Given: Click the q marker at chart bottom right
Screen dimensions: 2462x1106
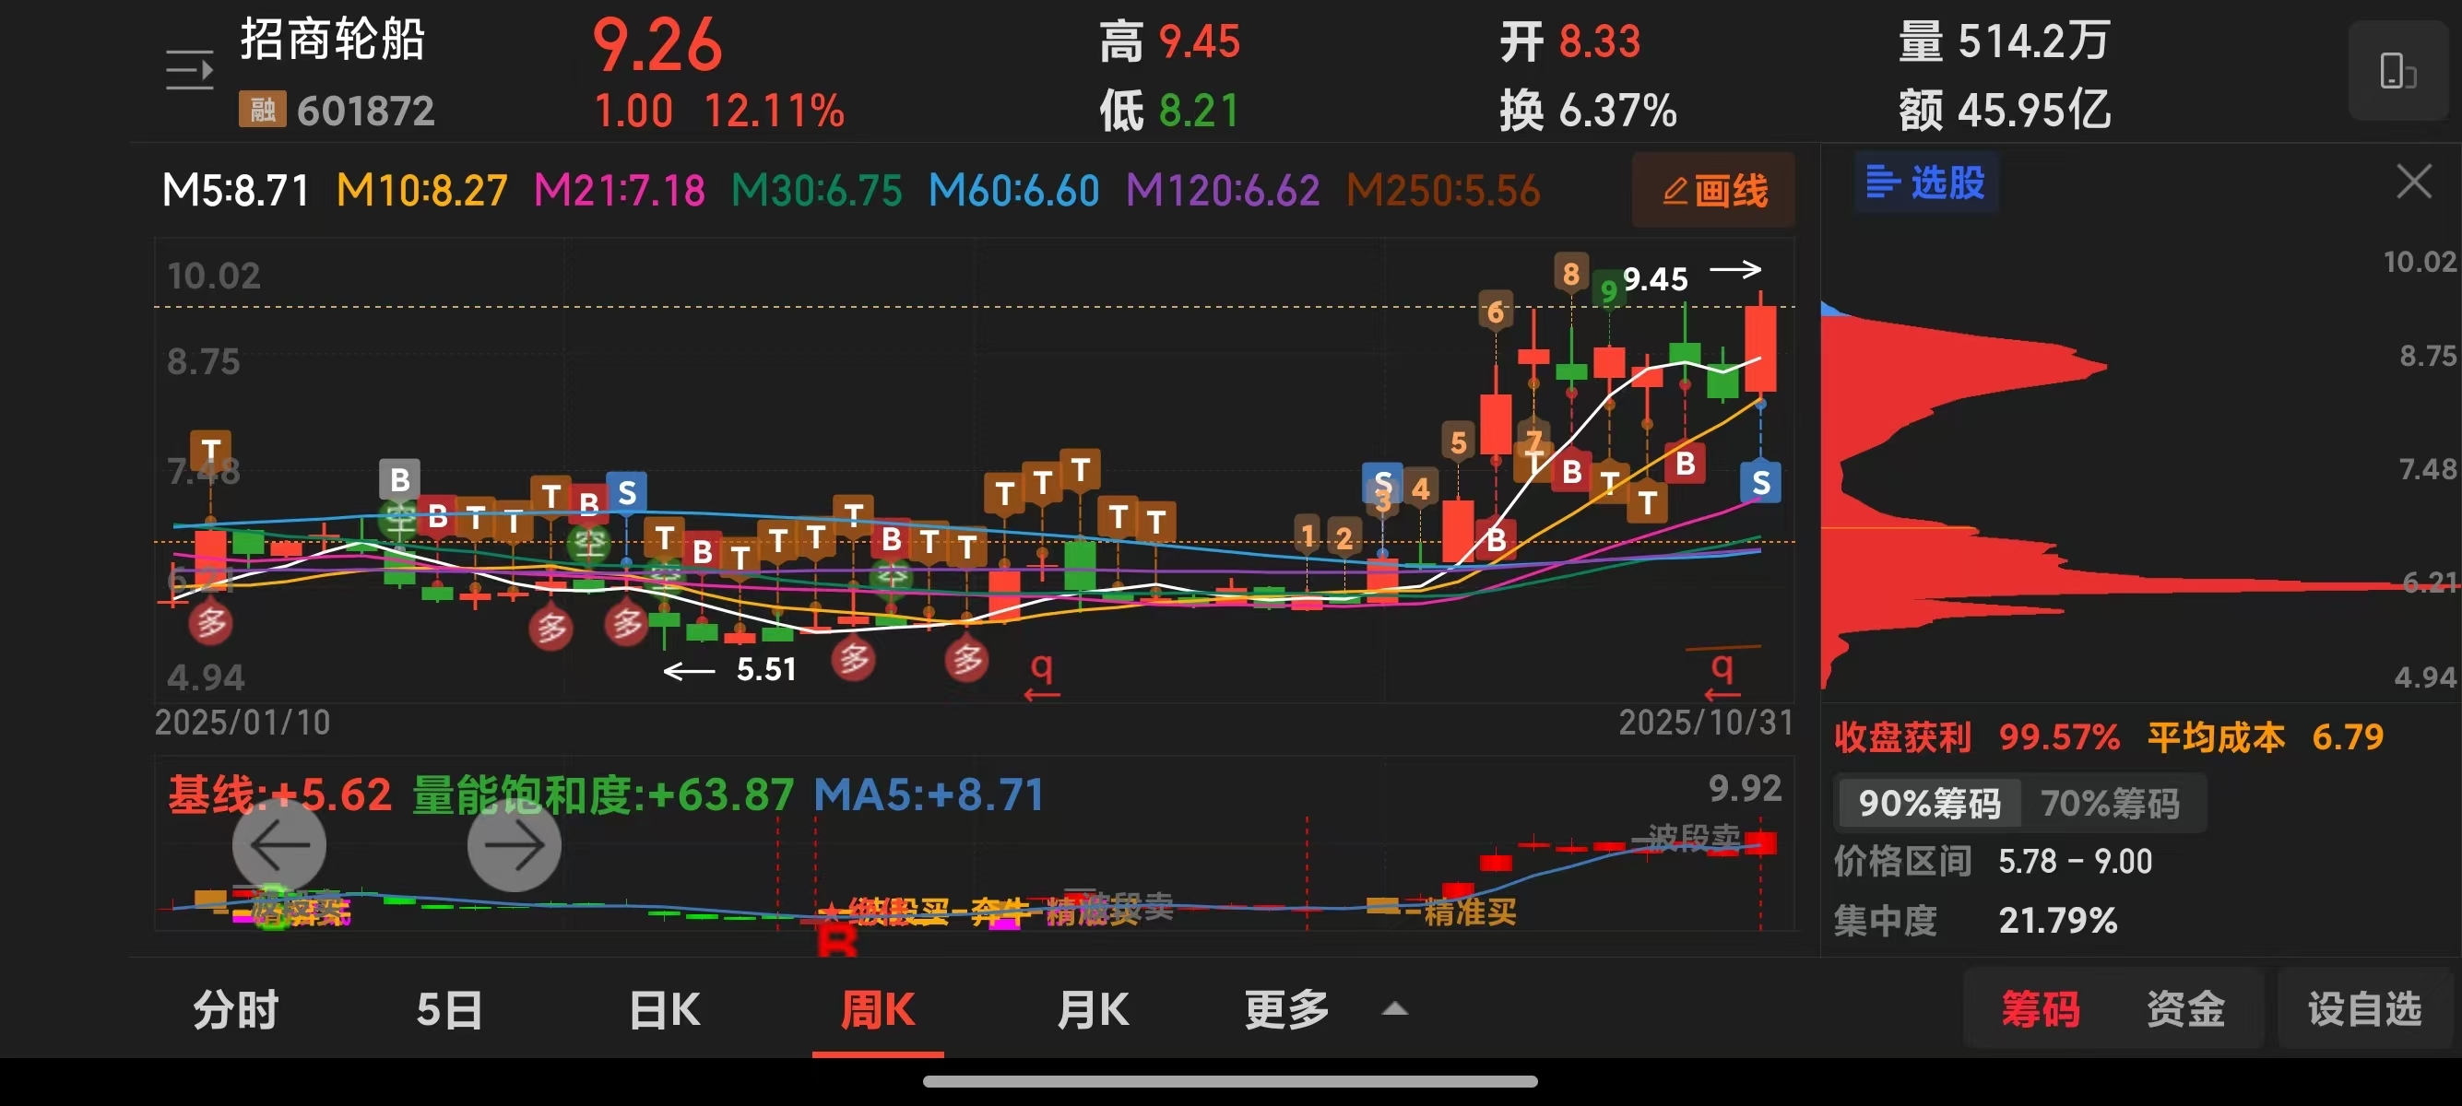Looking at the screenshot, I should 1722,668.
